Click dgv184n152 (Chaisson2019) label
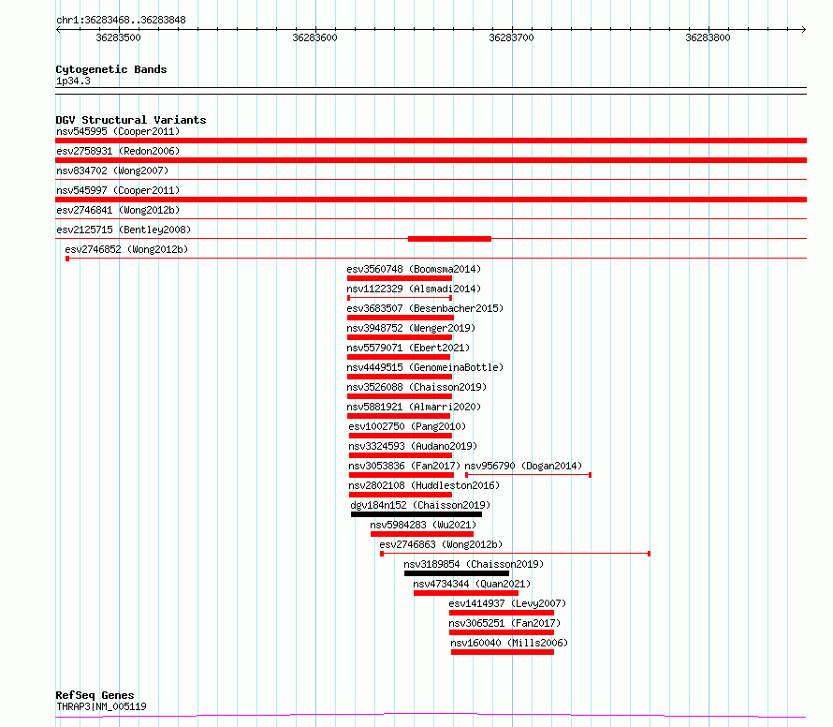 (x=420, y=505)
